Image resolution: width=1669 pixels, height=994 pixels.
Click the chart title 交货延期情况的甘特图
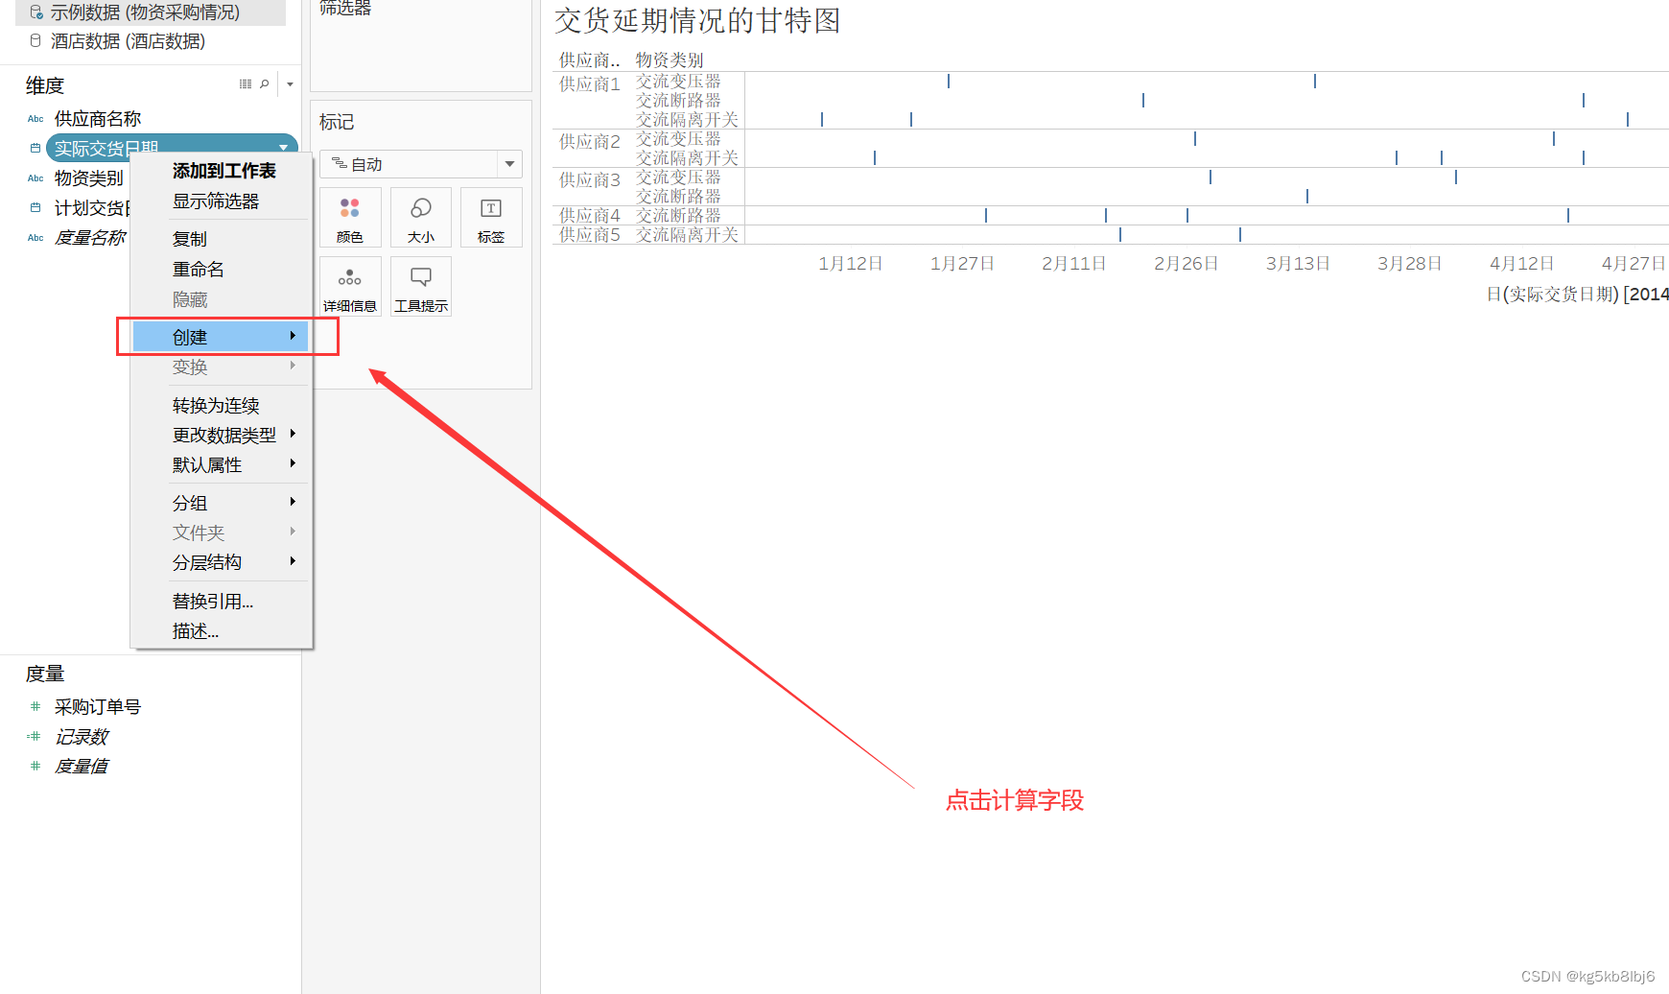point(697,21)
